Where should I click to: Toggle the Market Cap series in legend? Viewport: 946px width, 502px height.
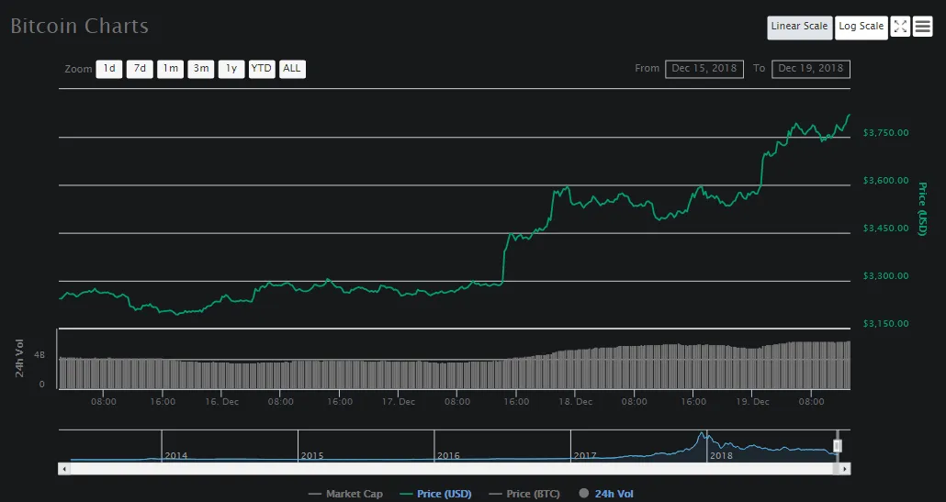[345, 494]
